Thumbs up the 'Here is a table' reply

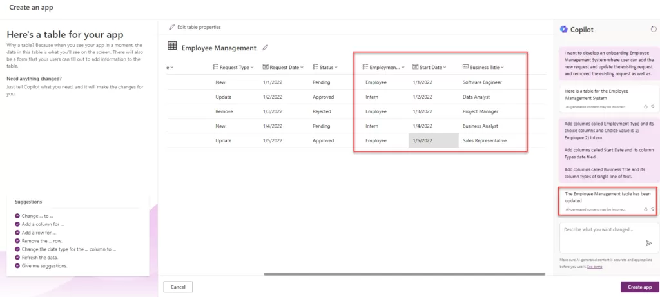click(645, 106)
